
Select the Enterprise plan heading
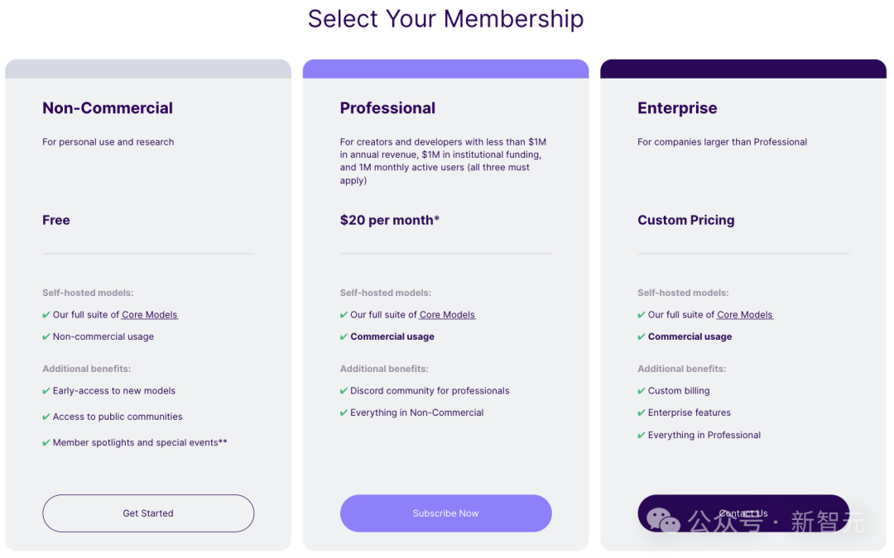coord(677,108)
